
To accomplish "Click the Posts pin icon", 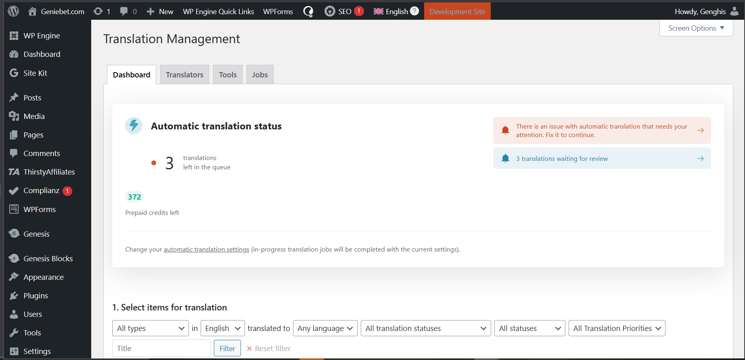I will (x=14, y=98).
